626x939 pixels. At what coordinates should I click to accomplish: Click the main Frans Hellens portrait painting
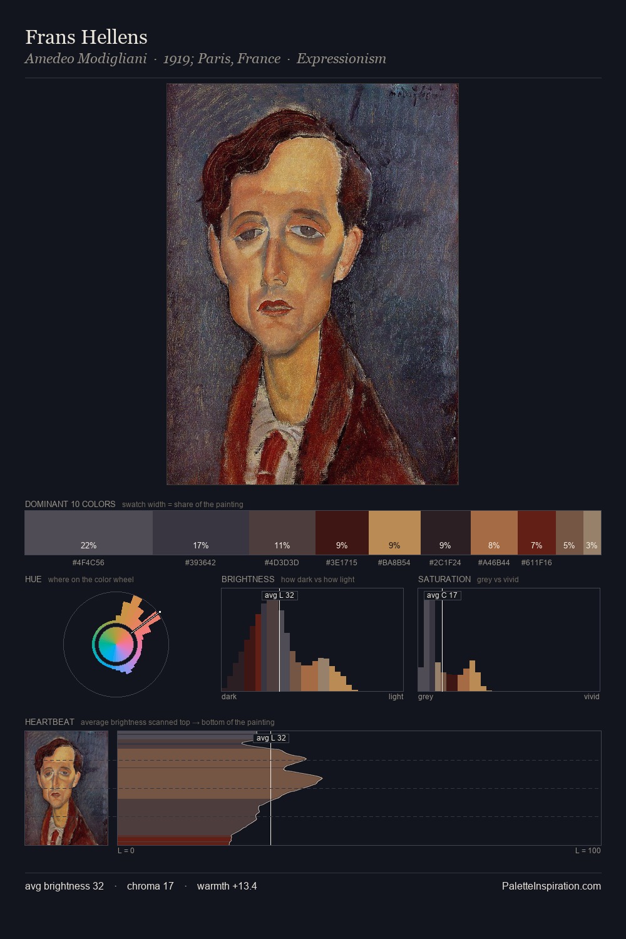[312, 284]
